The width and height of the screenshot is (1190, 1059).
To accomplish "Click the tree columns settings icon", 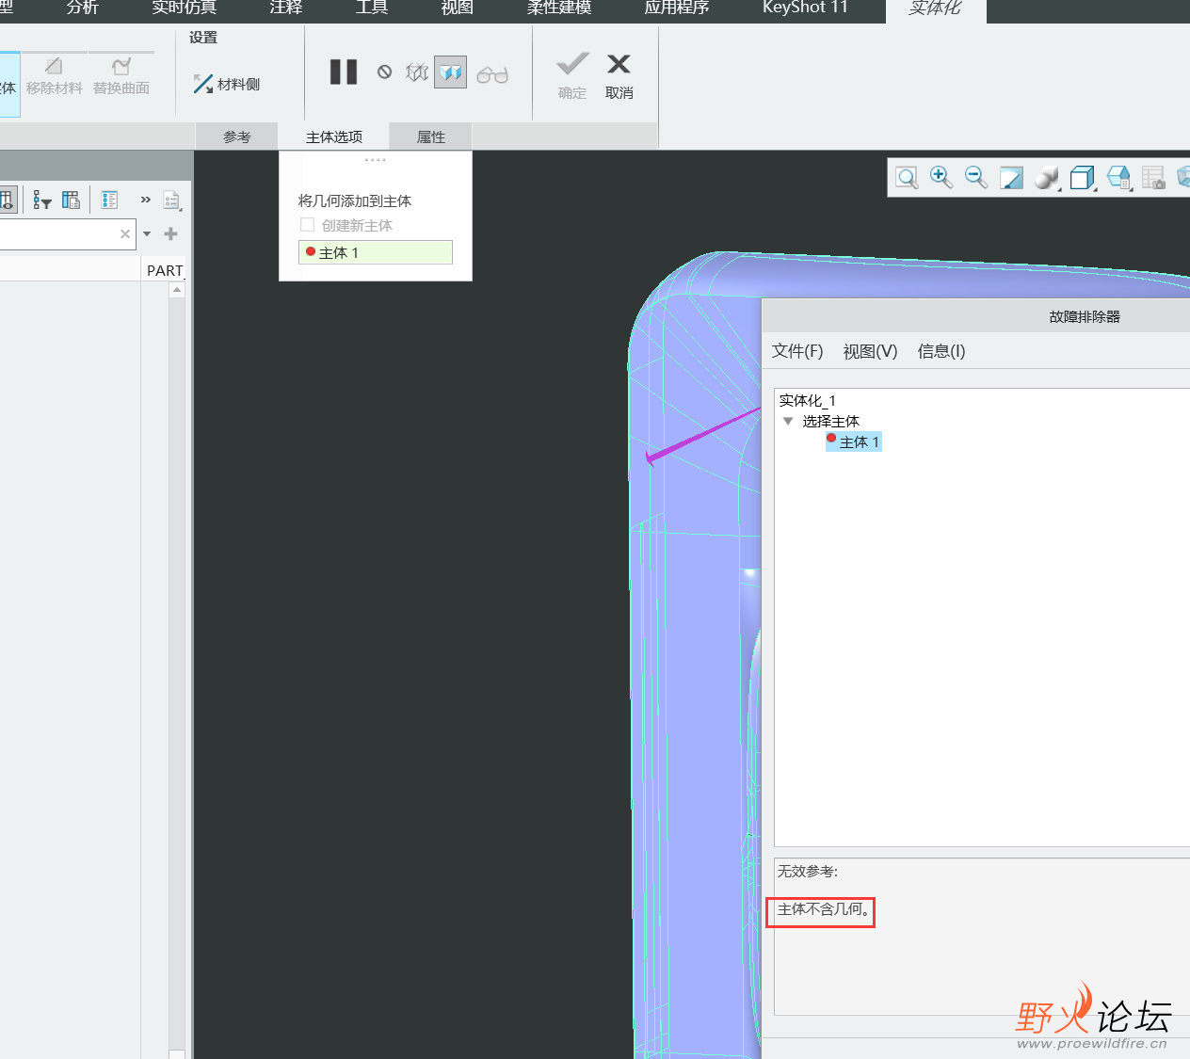I will click(x=71, y=200).
